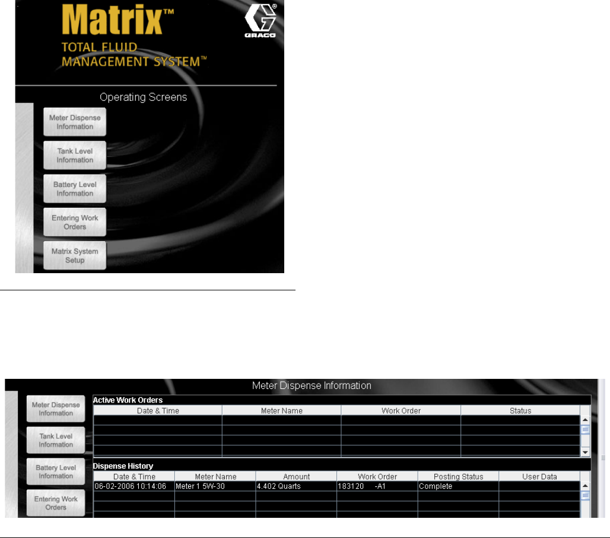Click scroll up arrow in Dispense History
610x538 pixels.
[x=585, y=486]
